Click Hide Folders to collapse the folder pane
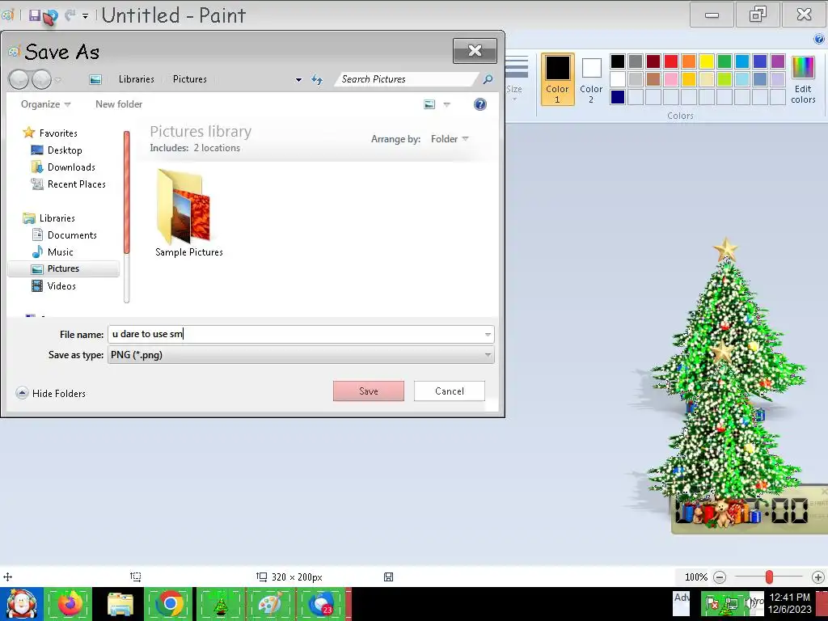828x621 pixels. coord(51,394)
